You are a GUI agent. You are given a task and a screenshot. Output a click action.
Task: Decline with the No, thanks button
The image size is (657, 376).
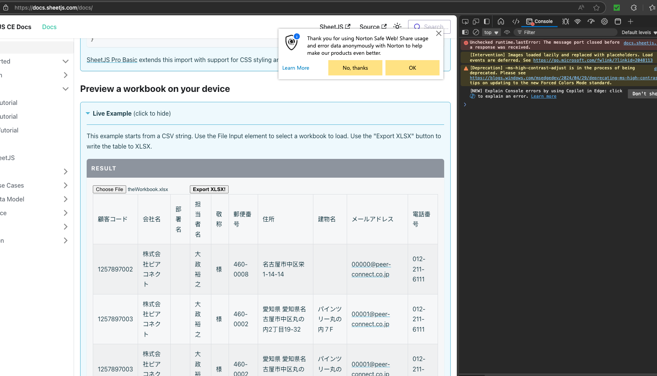point(355,68)
